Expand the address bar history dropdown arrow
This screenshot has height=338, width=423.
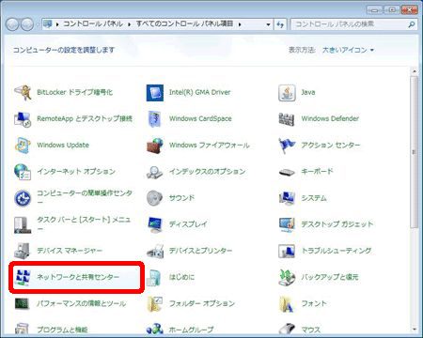(x=268, y=24)
